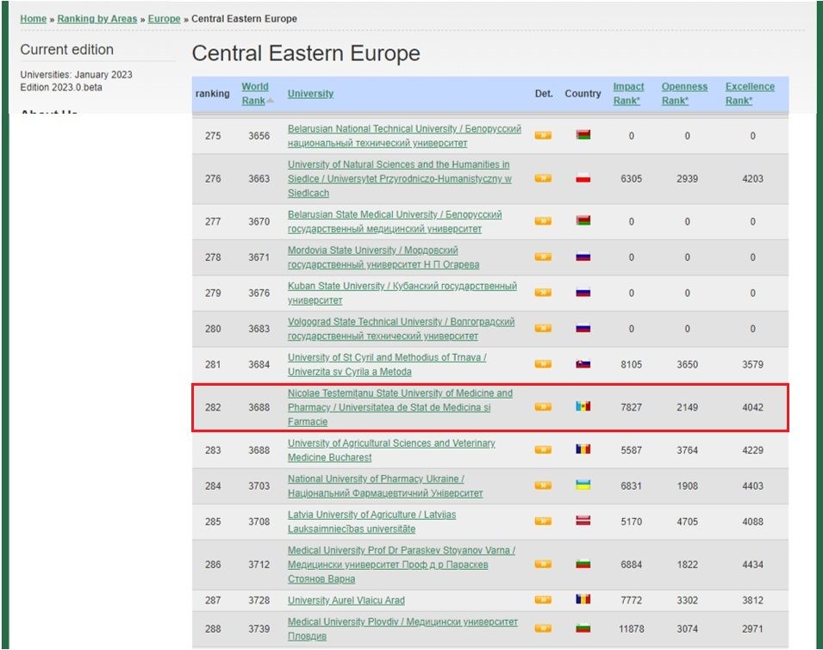This screenshot has height=650, width=823.
Task: Click details icon for University Aurel Vlaicu Arad
Action: click(x=543, y=600)
